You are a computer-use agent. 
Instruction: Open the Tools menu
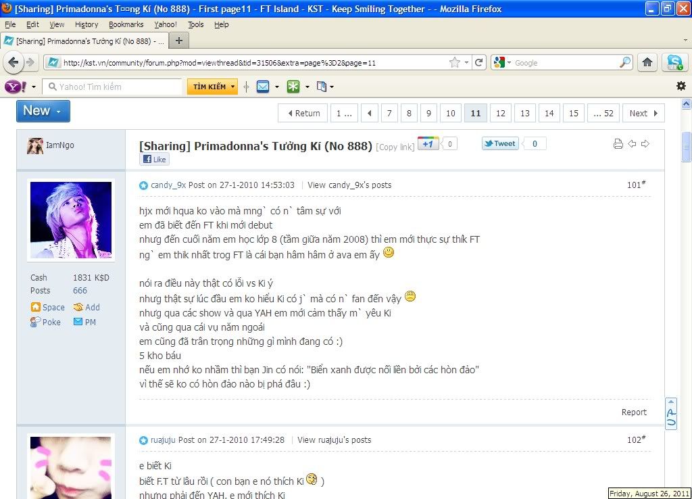pos(196,24)
